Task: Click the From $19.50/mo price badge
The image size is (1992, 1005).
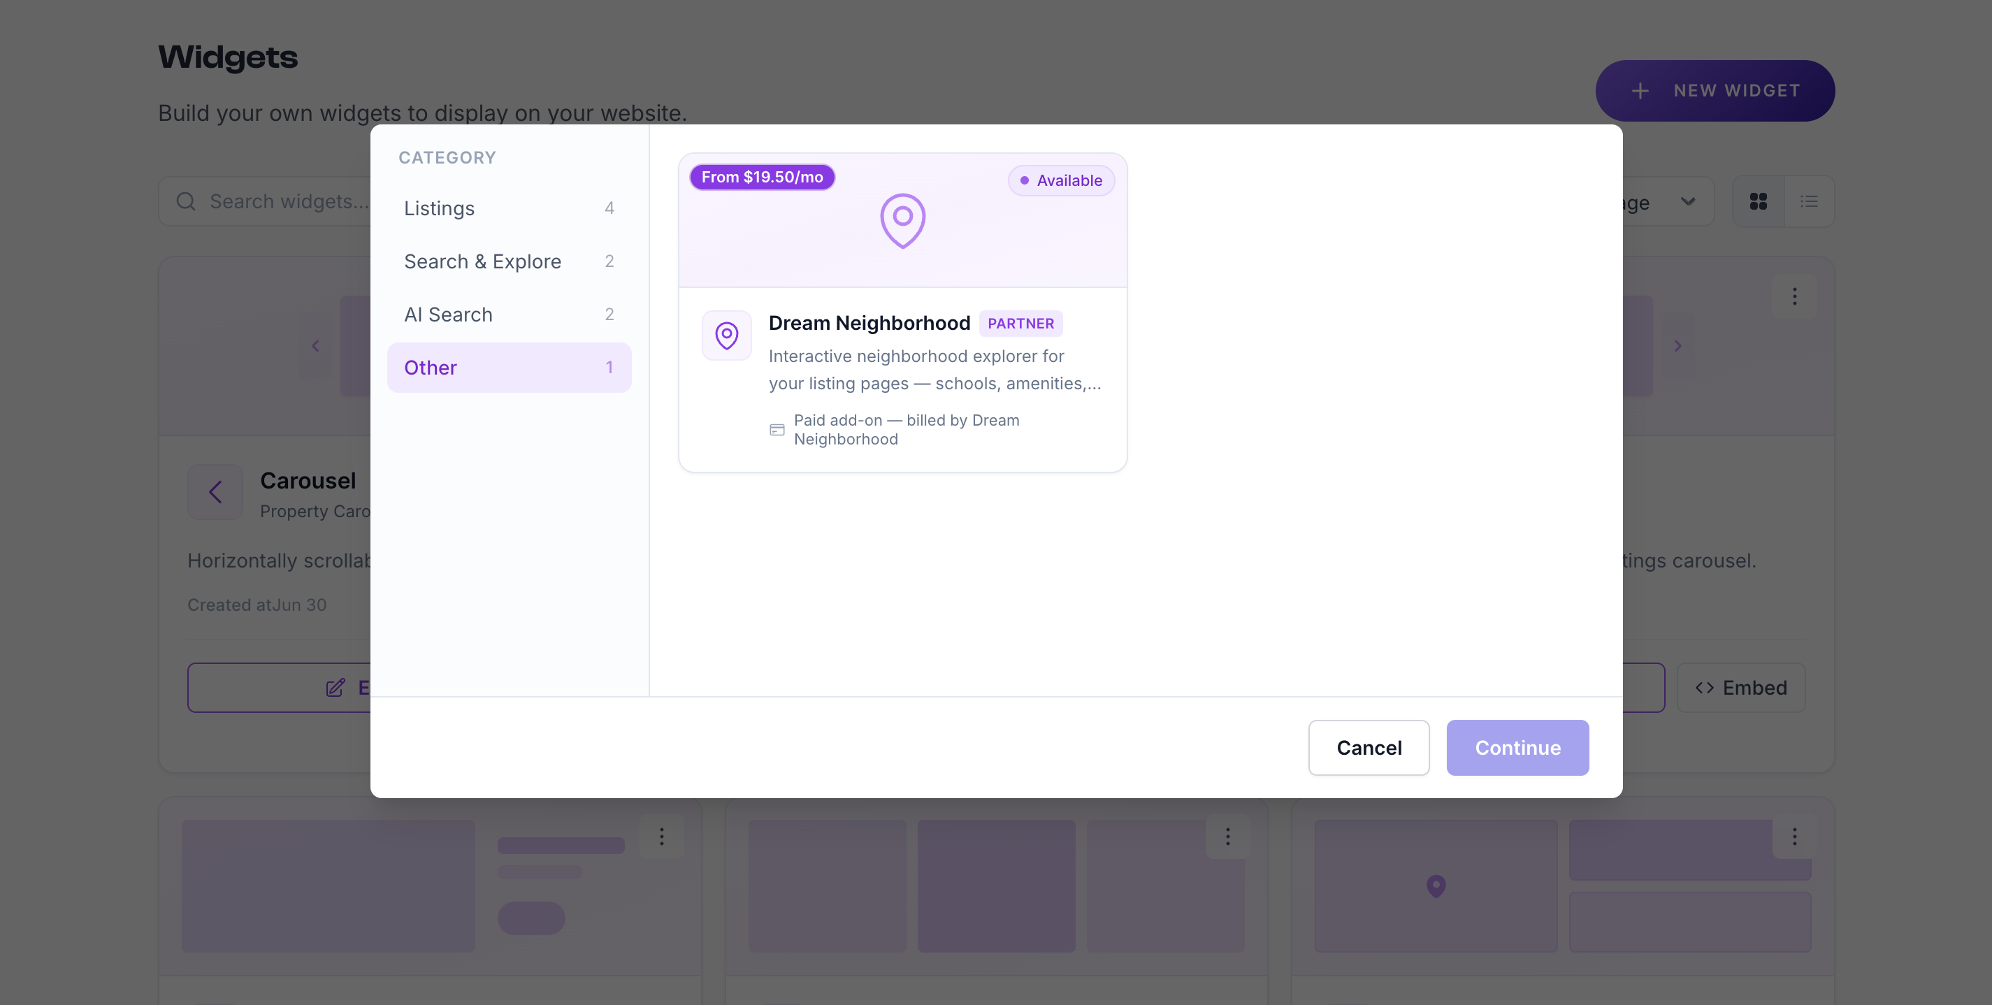Action: [762, 177]
